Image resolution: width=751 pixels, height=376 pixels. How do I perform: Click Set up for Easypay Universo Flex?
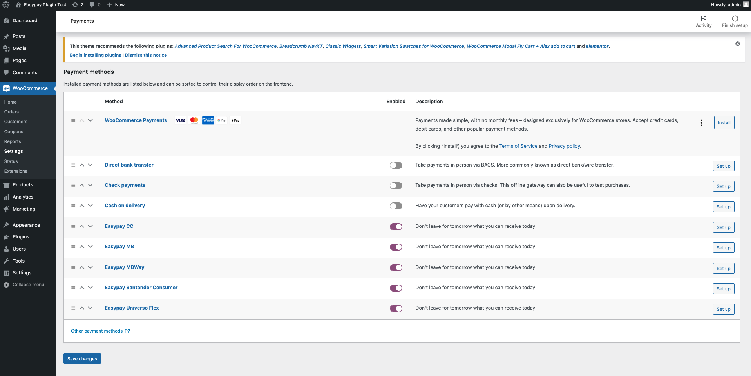pyautogui.click(x=723, y=309)
